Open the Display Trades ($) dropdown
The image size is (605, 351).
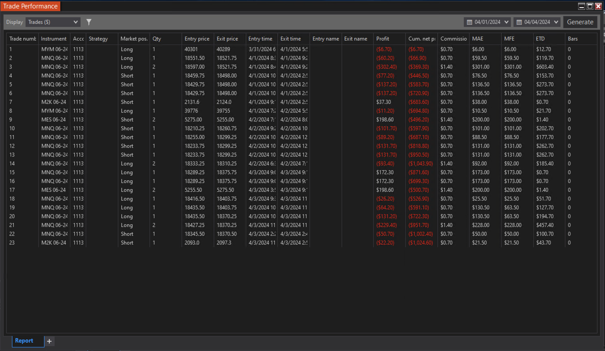point(53,22)
